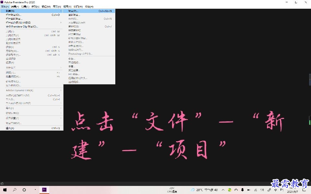Select 序列(S)... with Ctrl+N

[x=89, y=19]
